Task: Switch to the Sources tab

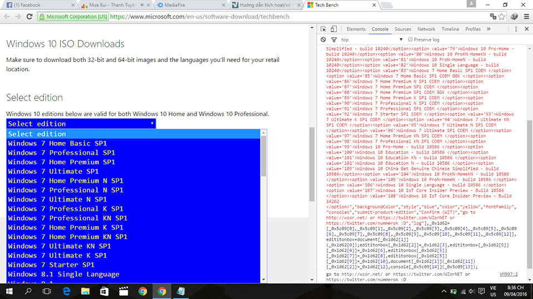Action: tap(403, 29)
